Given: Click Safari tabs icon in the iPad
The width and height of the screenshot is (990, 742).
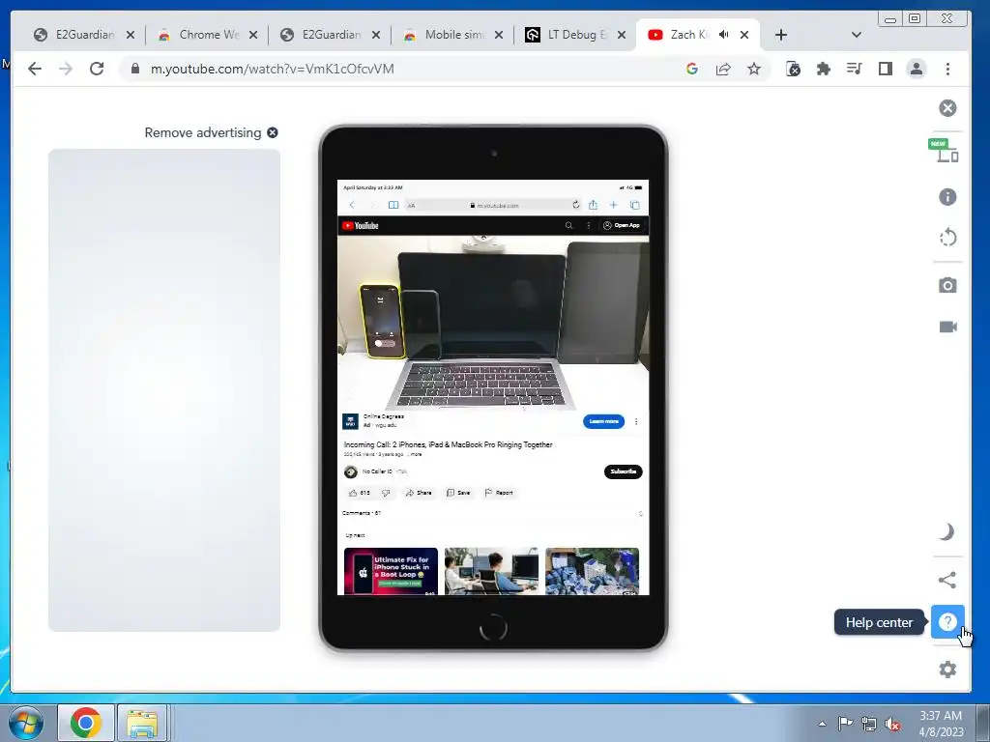Looking at the screenshot, I should 635,205.
